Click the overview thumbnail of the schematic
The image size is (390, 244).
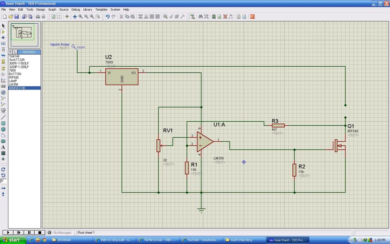point(24,35)
